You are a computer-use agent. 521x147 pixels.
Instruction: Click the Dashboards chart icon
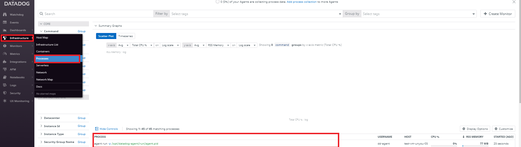(5, 30)
